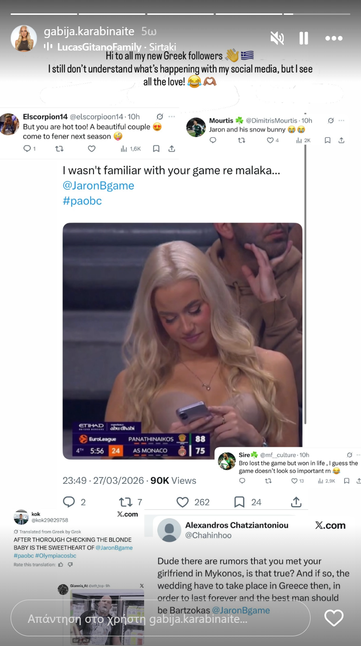Click retweet icon showing 7

(126, 502)
